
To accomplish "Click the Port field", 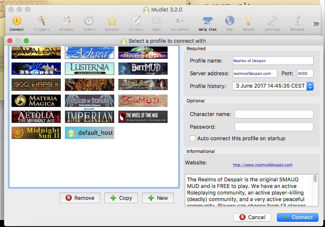I will 305,74.
